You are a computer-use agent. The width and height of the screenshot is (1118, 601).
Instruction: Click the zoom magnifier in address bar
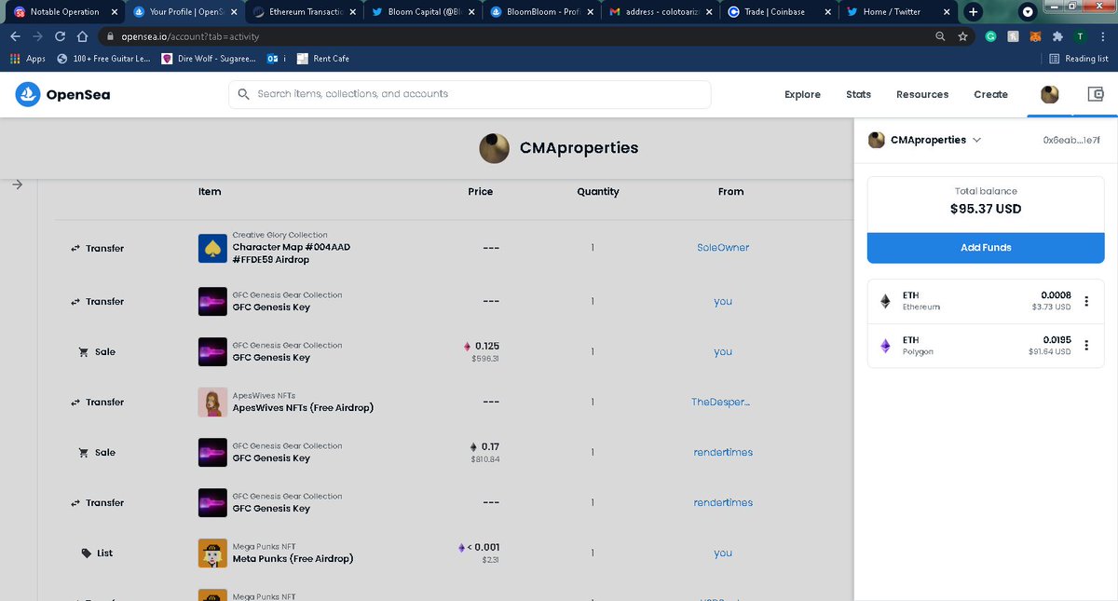click(941, 36)
